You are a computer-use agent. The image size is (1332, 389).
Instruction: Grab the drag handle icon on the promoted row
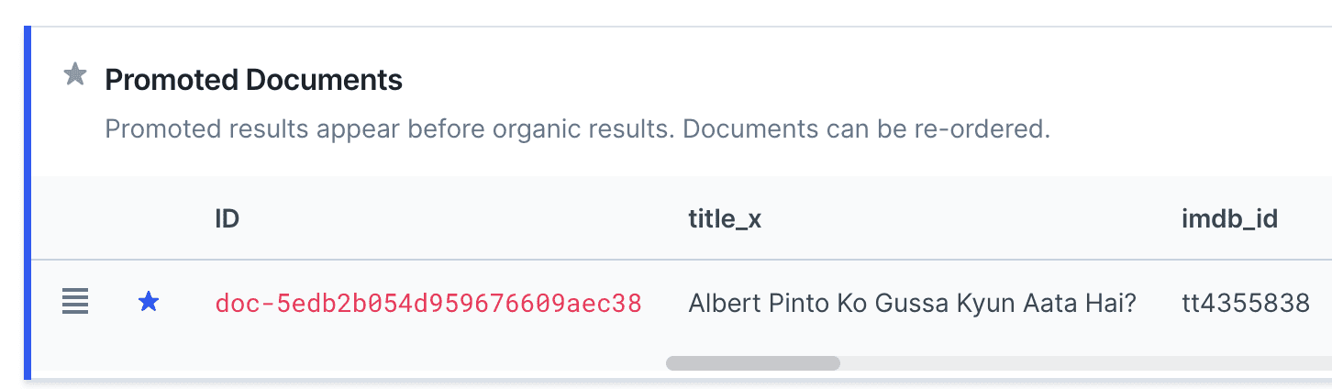pos(75,301)
